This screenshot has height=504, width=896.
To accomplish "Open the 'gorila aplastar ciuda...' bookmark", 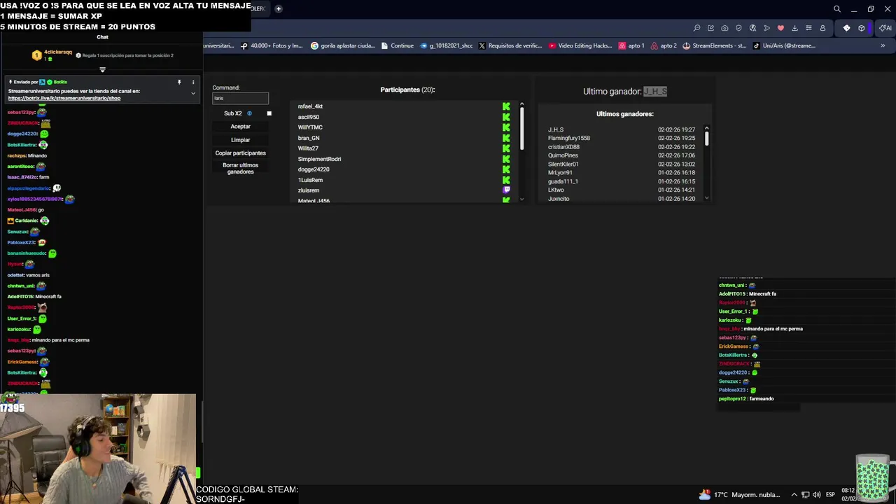I will pos(343,45).
